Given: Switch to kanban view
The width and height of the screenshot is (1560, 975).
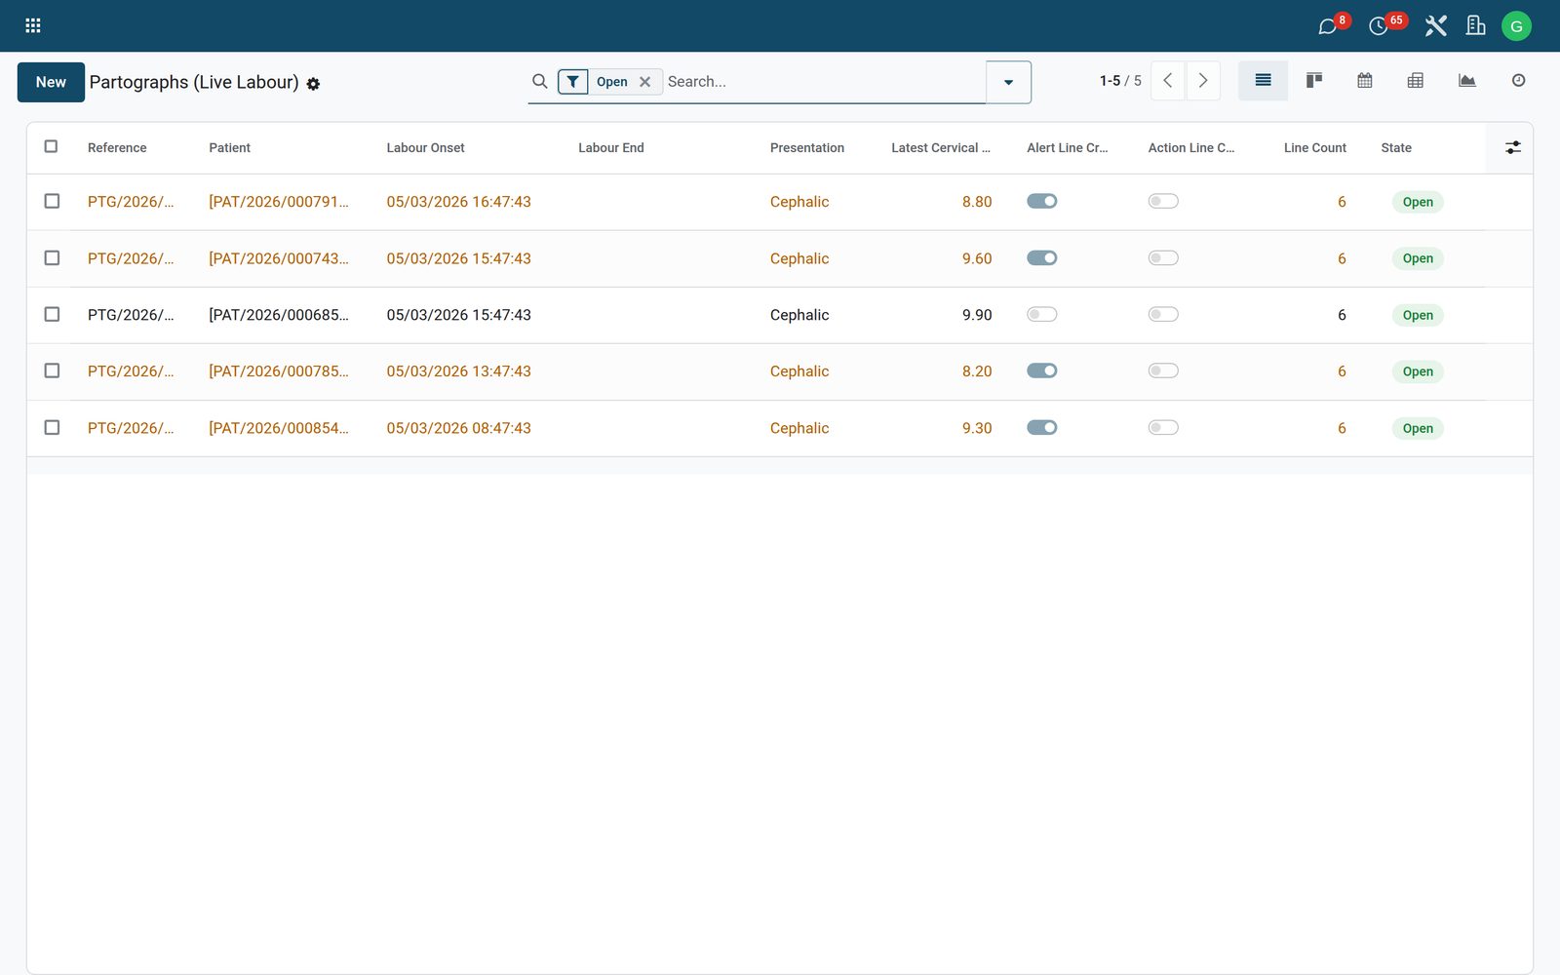Looking at the screenshot, I should pos(1314,81).
